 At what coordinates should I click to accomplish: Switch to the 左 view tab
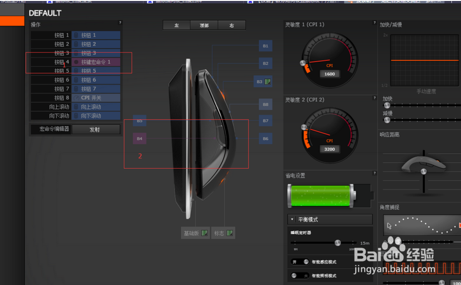pyautogui.click(x=177, y=25)
